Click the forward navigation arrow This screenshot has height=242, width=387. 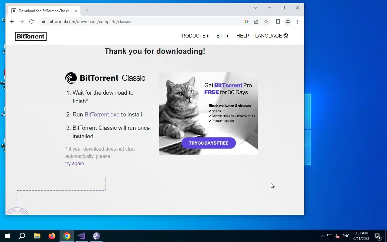pos(22,21)
